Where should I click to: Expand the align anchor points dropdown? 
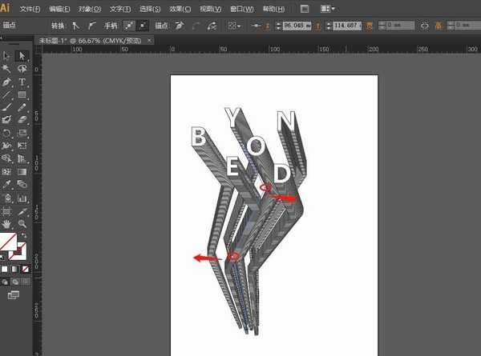point(234,26)
